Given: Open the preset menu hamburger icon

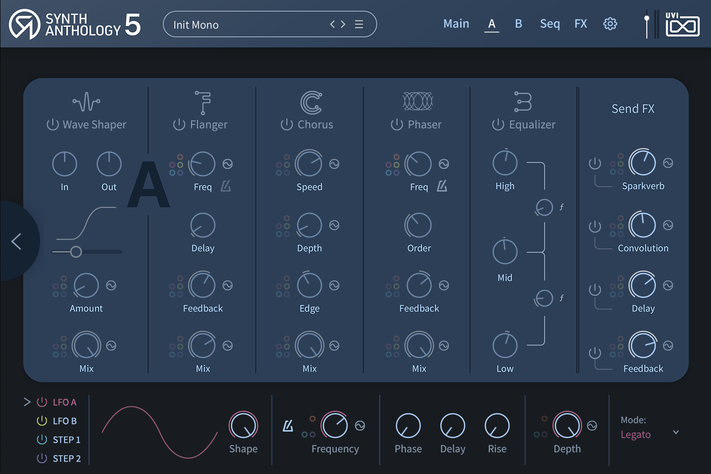Looking at the screenshot, I should point(359,24).
